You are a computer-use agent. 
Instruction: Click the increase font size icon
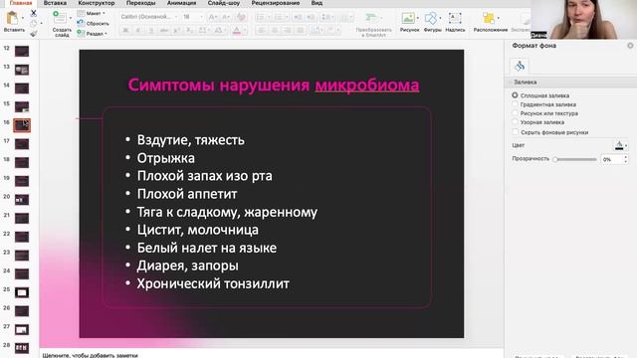point(212,17)
